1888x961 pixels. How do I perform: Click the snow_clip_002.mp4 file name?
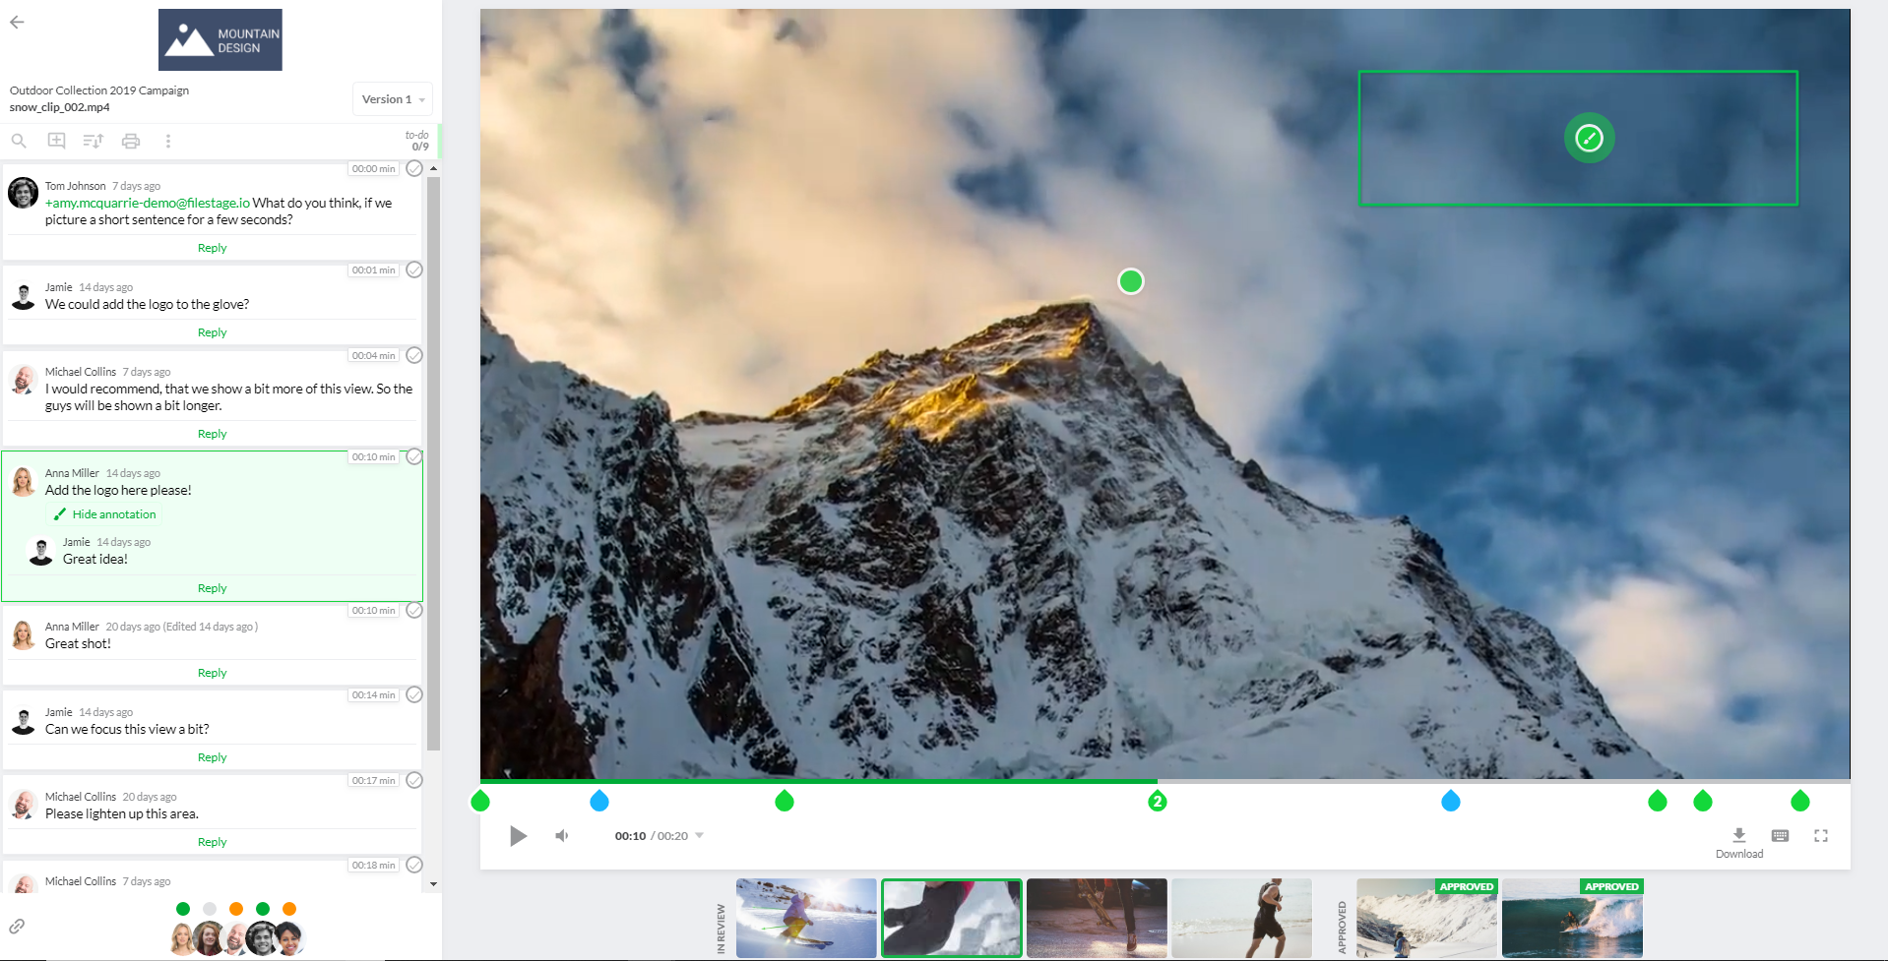click(x=60, y=107)
